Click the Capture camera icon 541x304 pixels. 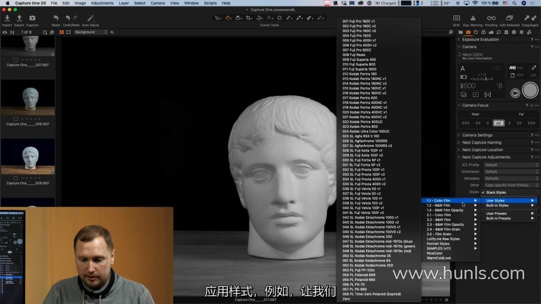[32, 19]
